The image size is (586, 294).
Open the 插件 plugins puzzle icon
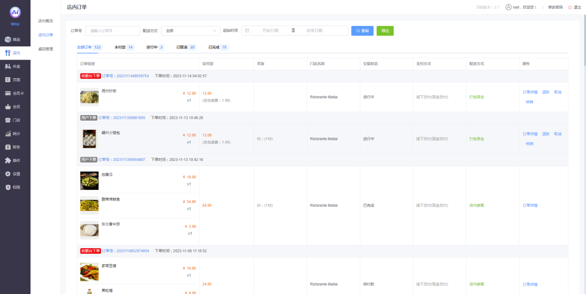(8, 160)
